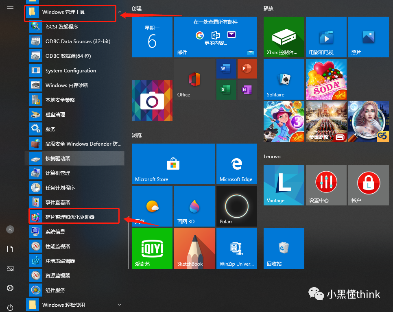Open ODBC 数据源(64 位)
Viewport: 393px width, 312px height.
coord(75,56)
